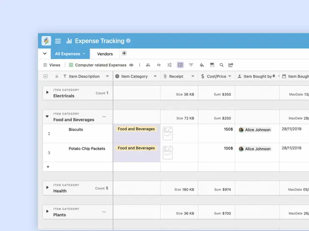Viewport: 309px width, 231px height.
Task: Click the Sum $350 summary for Electricals
Action: [222, 94]
